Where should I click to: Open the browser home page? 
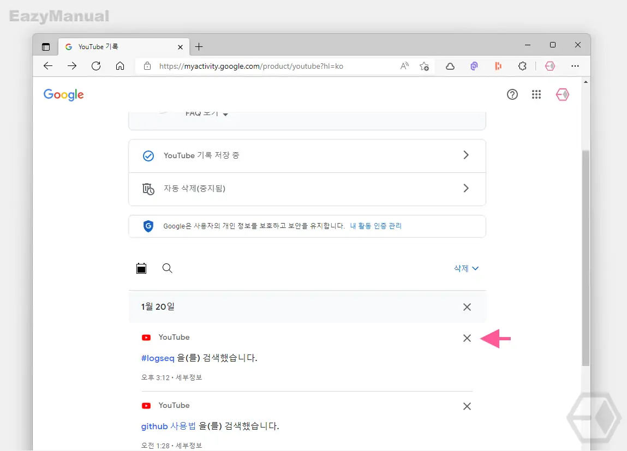tap(120, 66)
